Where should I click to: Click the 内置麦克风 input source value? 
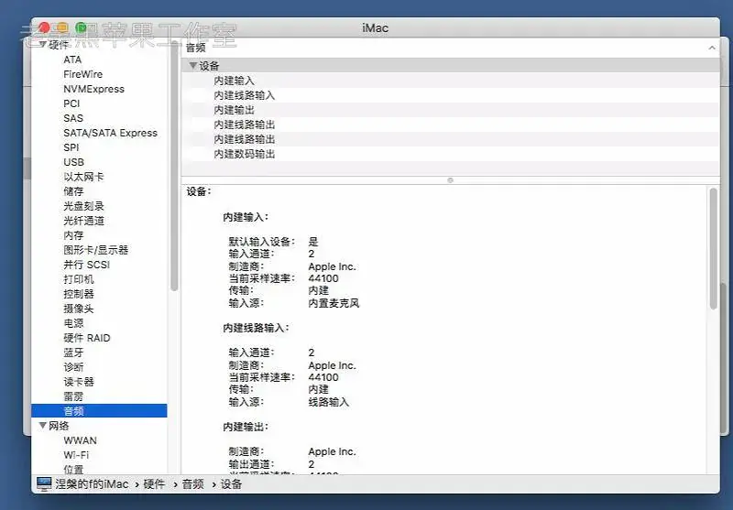tap(334, 303)
